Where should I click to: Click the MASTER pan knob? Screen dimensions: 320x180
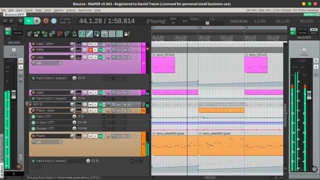coord(304,50)
